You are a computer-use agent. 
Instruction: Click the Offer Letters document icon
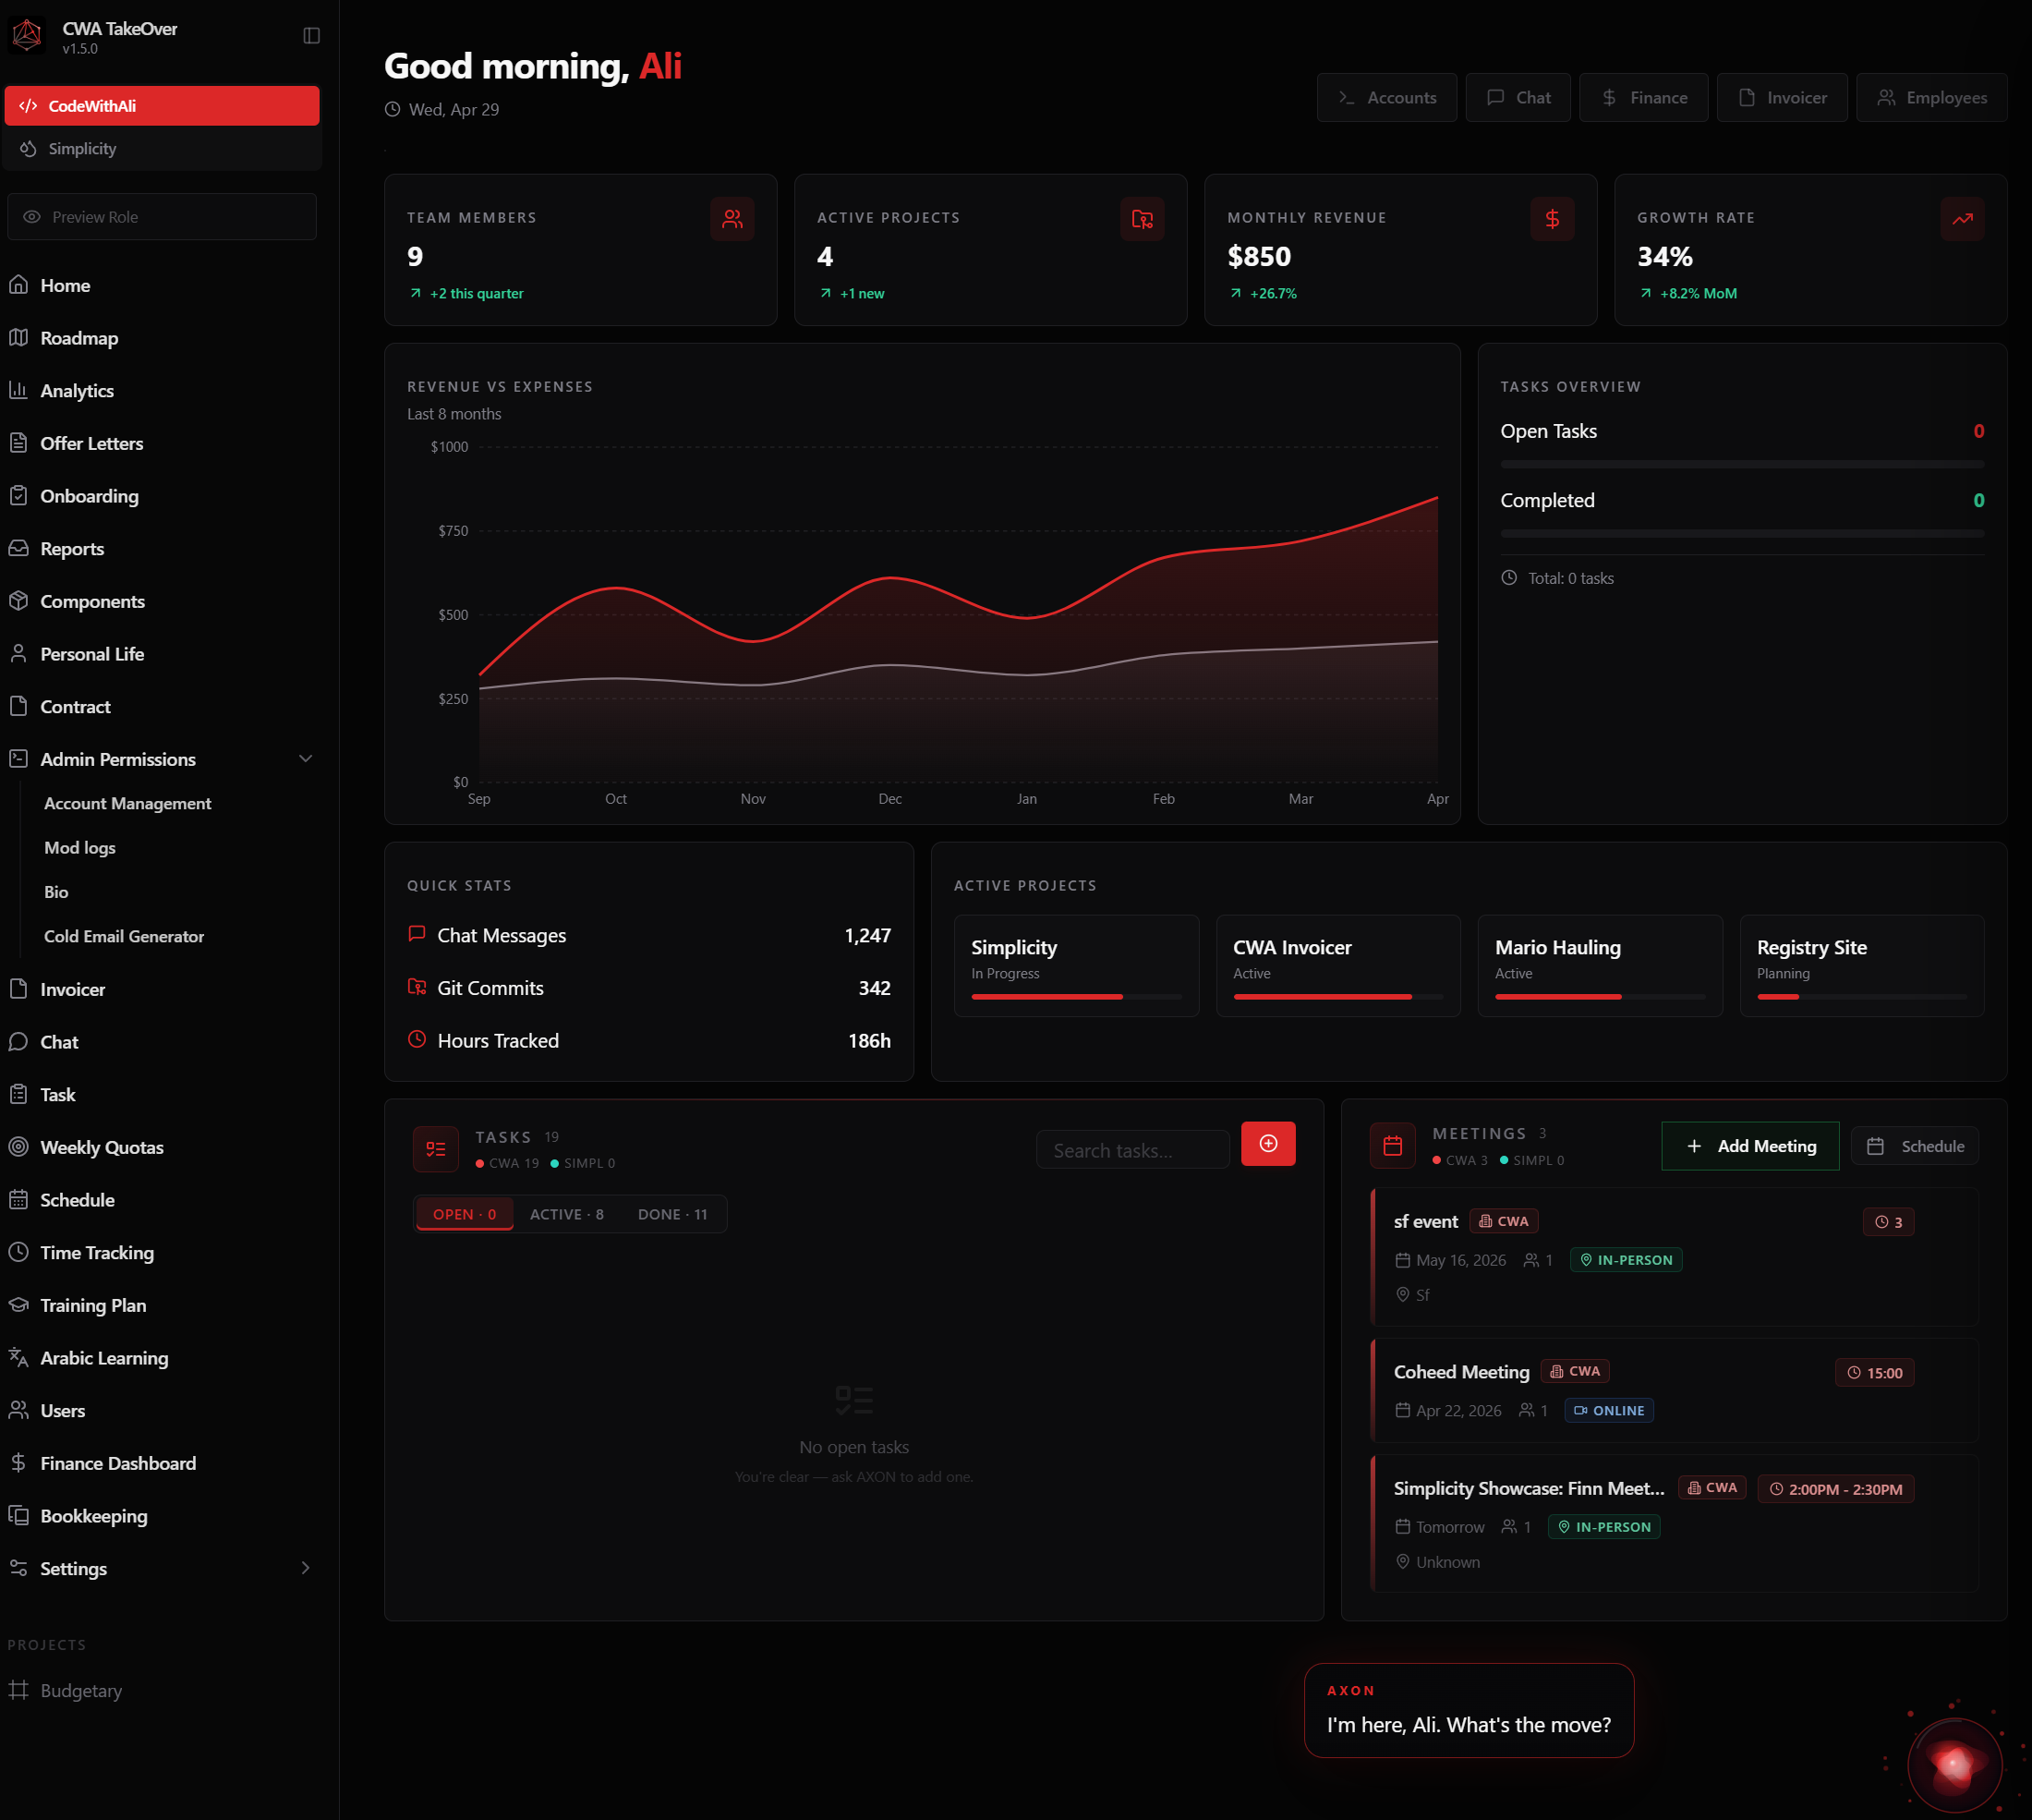[18, 443]
